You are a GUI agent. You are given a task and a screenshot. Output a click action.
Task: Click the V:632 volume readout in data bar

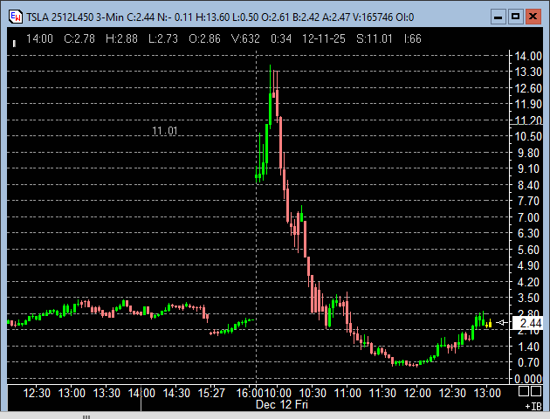251,39
